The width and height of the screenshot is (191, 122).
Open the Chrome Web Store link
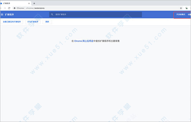[84, 41]
